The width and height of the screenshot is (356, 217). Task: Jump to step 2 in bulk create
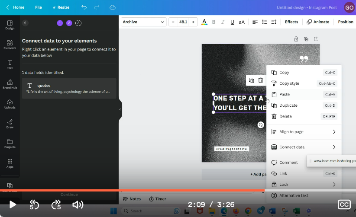(x=69, y=23)
